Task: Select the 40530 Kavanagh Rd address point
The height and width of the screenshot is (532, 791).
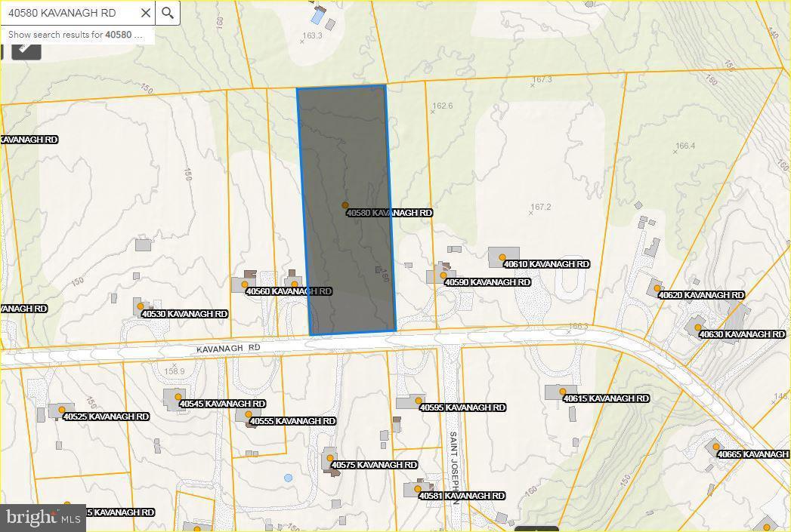Action: (x=141, y=306)
